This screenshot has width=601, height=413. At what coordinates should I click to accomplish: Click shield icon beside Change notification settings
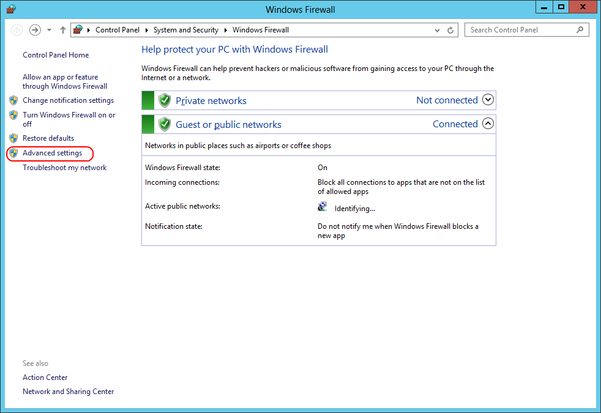tap(14, 100)
